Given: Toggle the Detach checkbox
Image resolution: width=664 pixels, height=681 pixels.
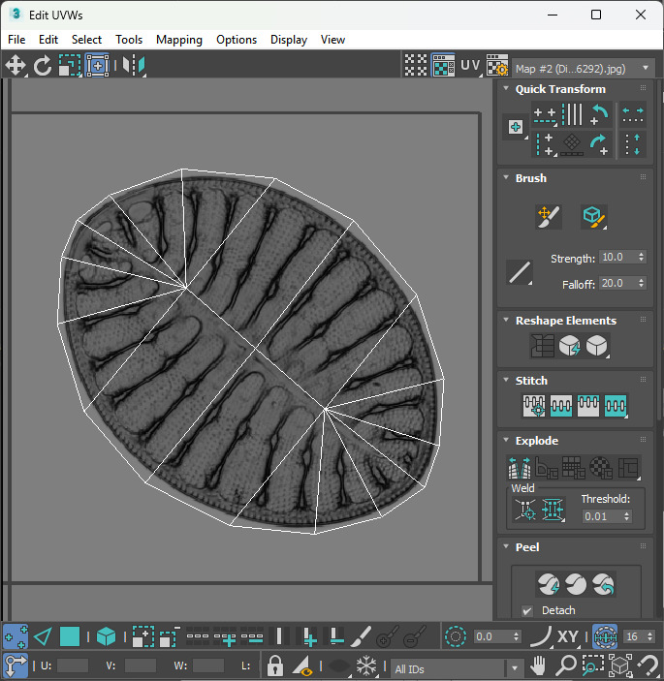Looking at the screenshot, I should coord(527,611).
